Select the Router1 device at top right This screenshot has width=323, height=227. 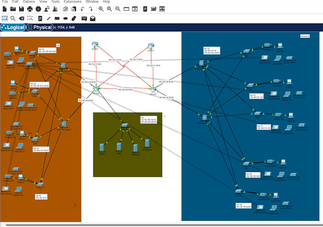[151, 45]
